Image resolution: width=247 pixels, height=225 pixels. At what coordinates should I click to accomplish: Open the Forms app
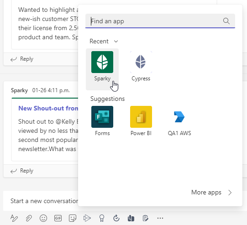[102, 121]
